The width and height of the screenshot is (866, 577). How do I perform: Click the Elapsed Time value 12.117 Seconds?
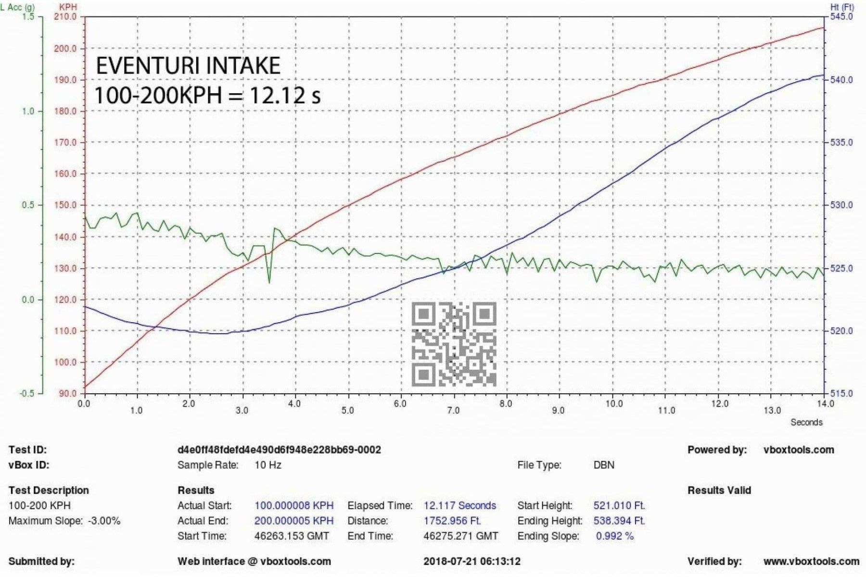click(x=459, y=506)
